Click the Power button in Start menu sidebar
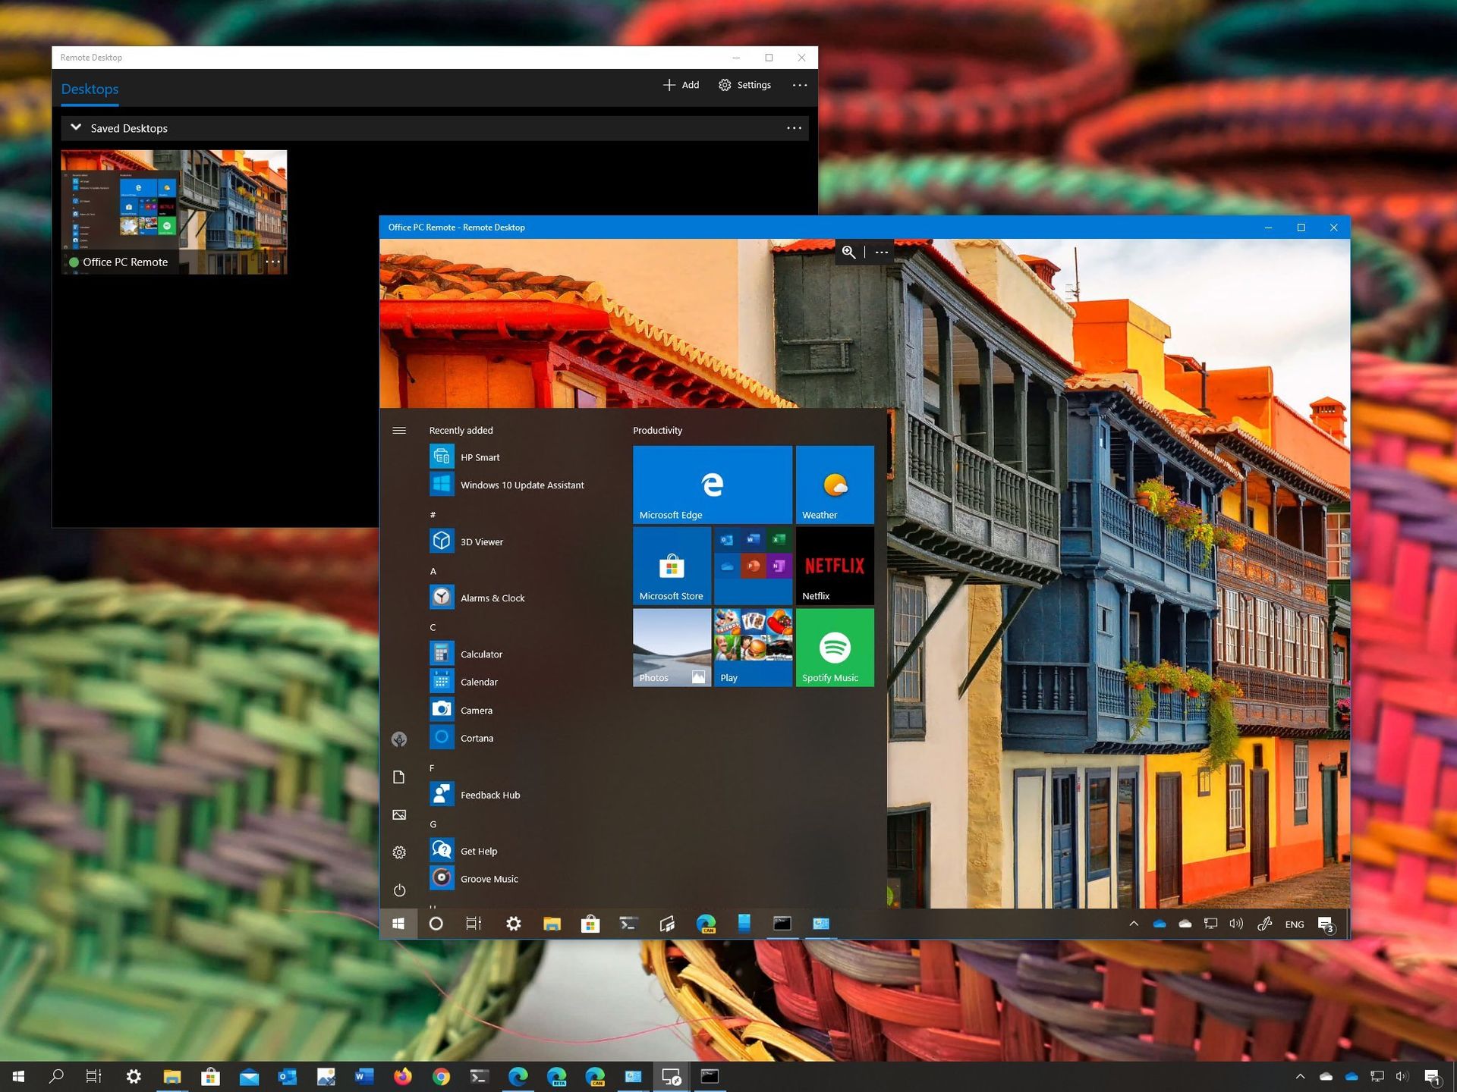The image size is (1457, 1092). coord(399,890)
